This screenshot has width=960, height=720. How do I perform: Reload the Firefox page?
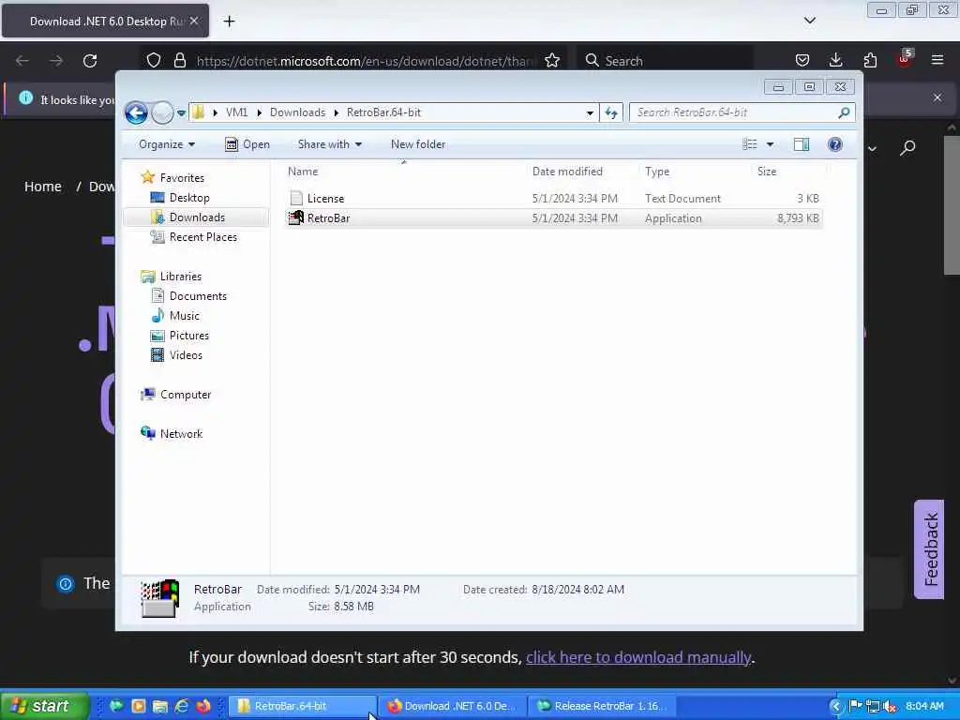[x=90, y=61]
